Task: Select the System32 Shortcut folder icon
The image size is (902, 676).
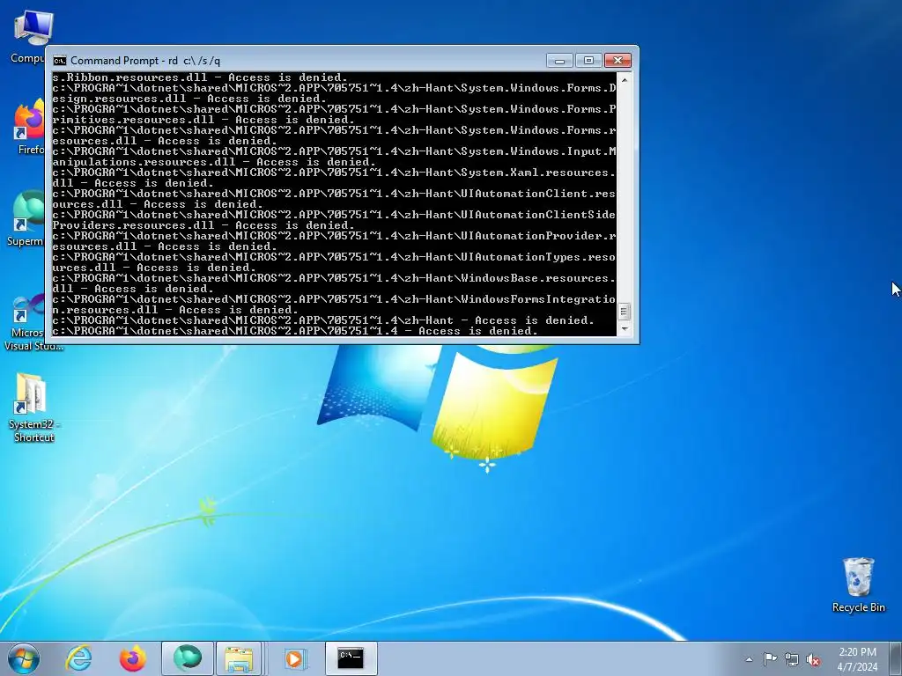Action: 33,408
